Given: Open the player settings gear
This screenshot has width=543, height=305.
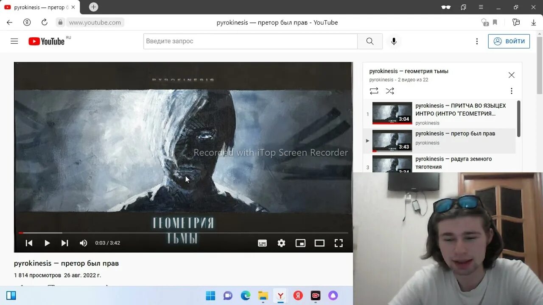Looking at the screenshot, I should (x=282, y=243).
